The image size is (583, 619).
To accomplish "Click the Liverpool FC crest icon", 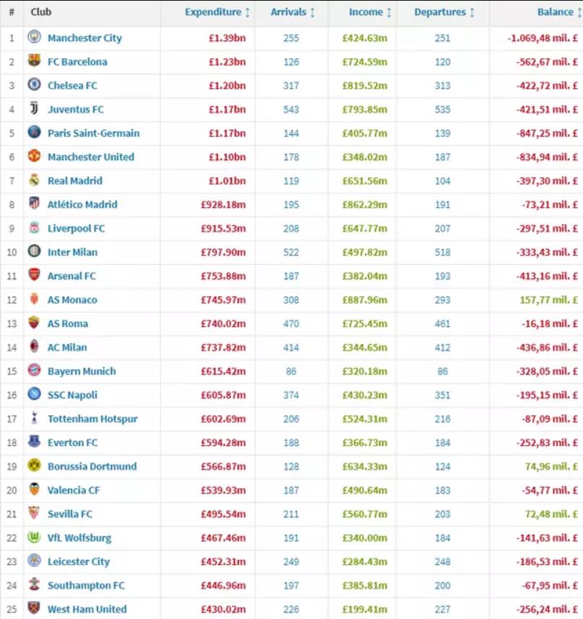I will pyautogui.click(x=34, y=228).
